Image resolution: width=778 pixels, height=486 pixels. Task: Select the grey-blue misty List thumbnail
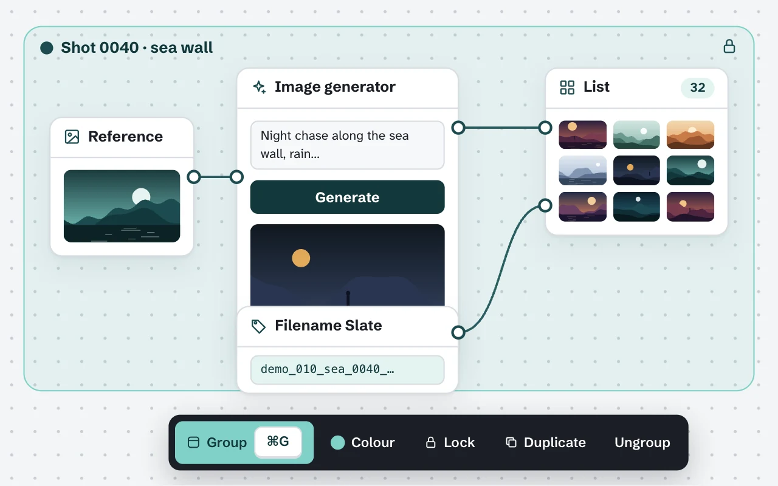click(x=582, y=170)
